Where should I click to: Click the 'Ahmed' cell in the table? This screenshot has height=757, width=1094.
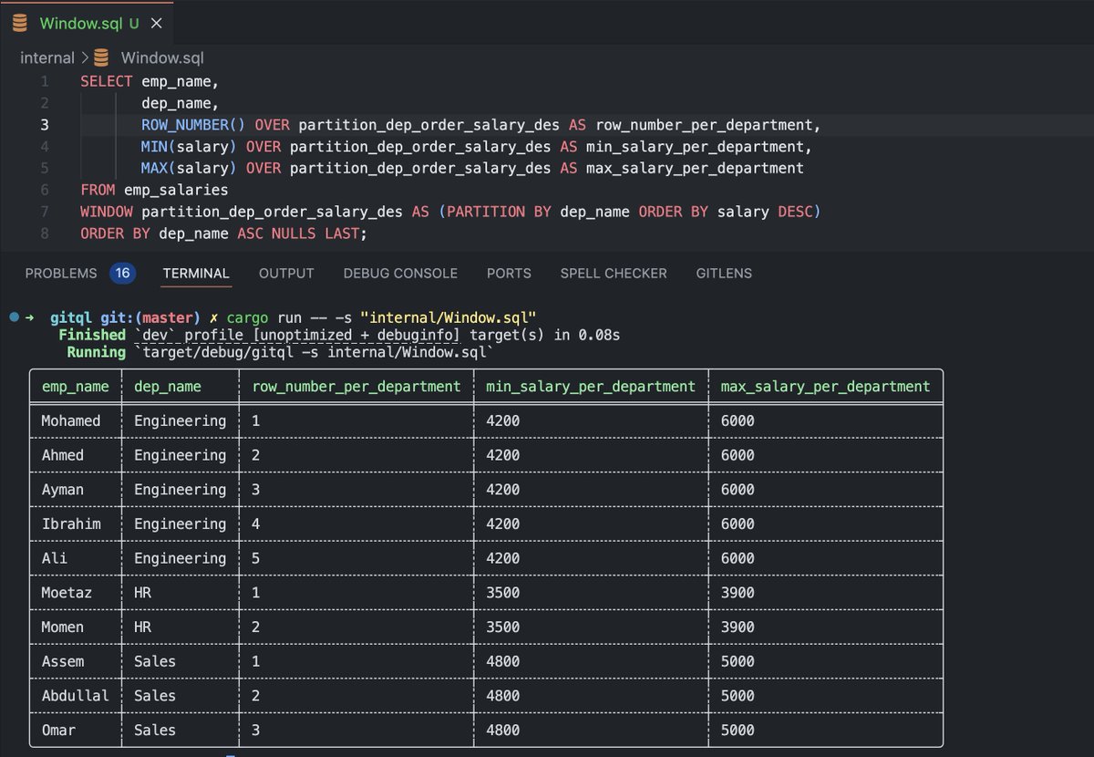tap(63, 455)
